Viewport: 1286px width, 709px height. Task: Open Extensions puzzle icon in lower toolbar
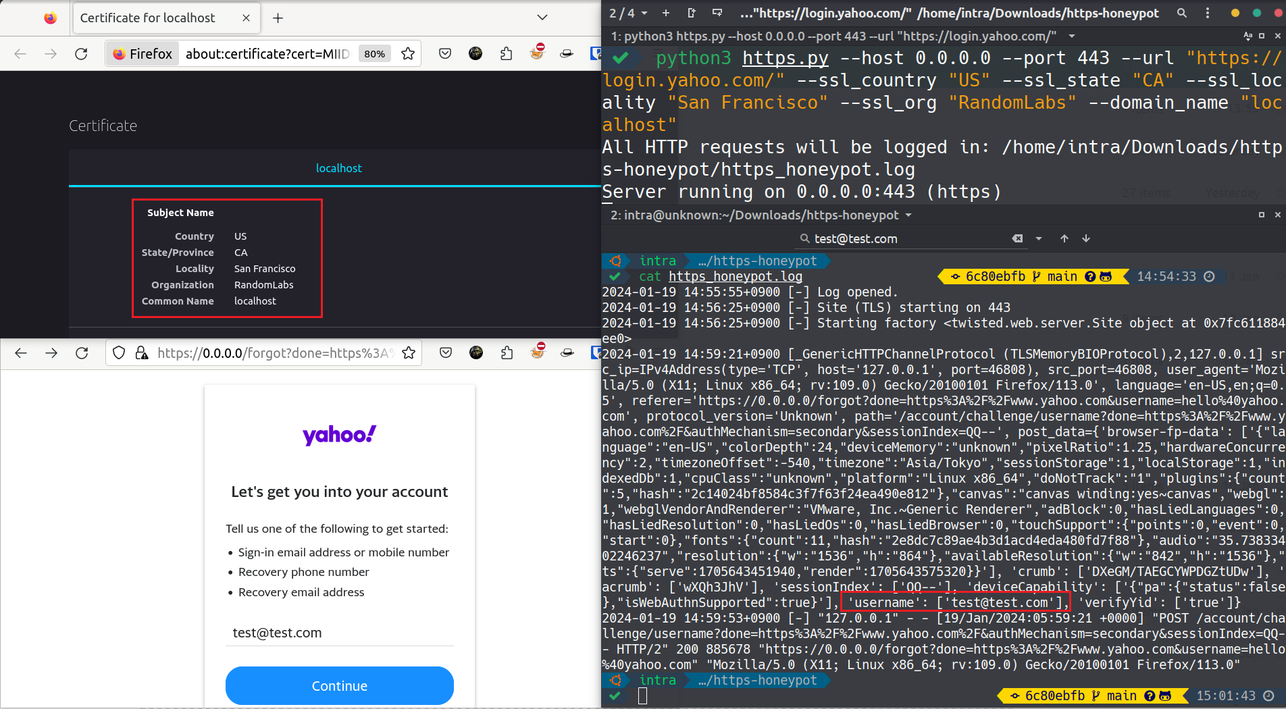pos(507,353)
